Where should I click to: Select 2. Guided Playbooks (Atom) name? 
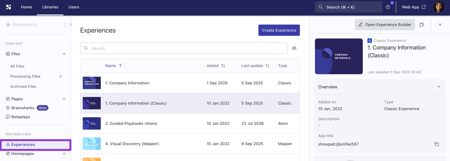tap(131, 123)
